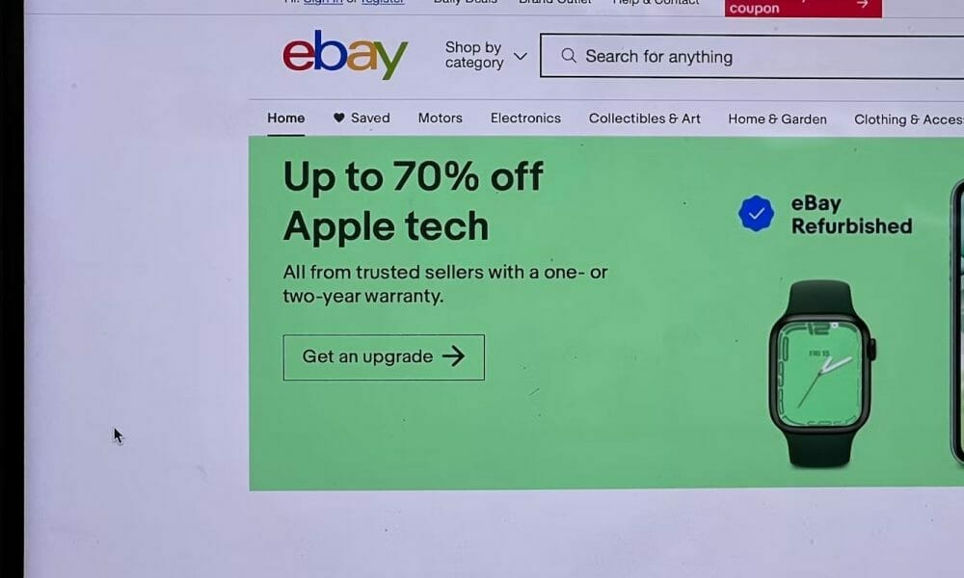Open the Motors category
964x578 pixels.
click(441, 118)
